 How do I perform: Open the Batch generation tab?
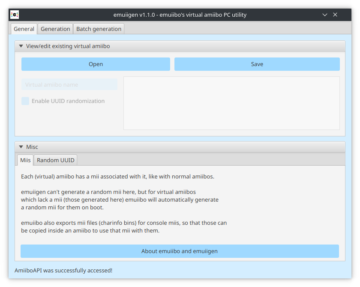click(99, 29)
